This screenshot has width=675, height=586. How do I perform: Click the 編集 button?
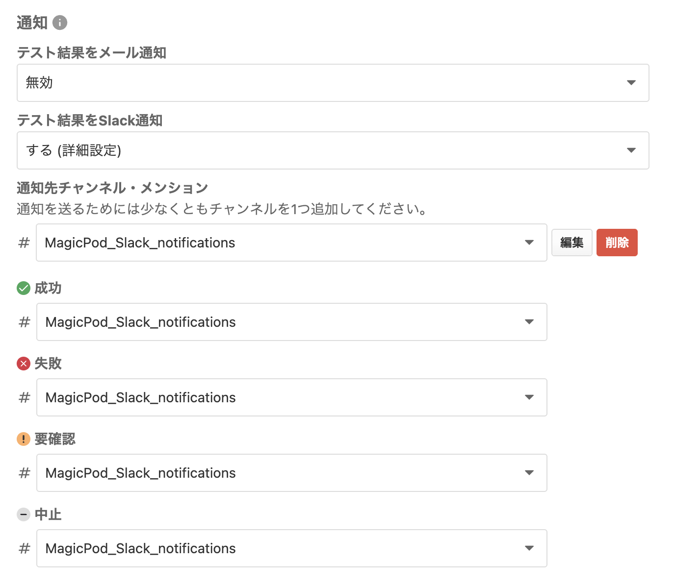click(x=572, y=243)
